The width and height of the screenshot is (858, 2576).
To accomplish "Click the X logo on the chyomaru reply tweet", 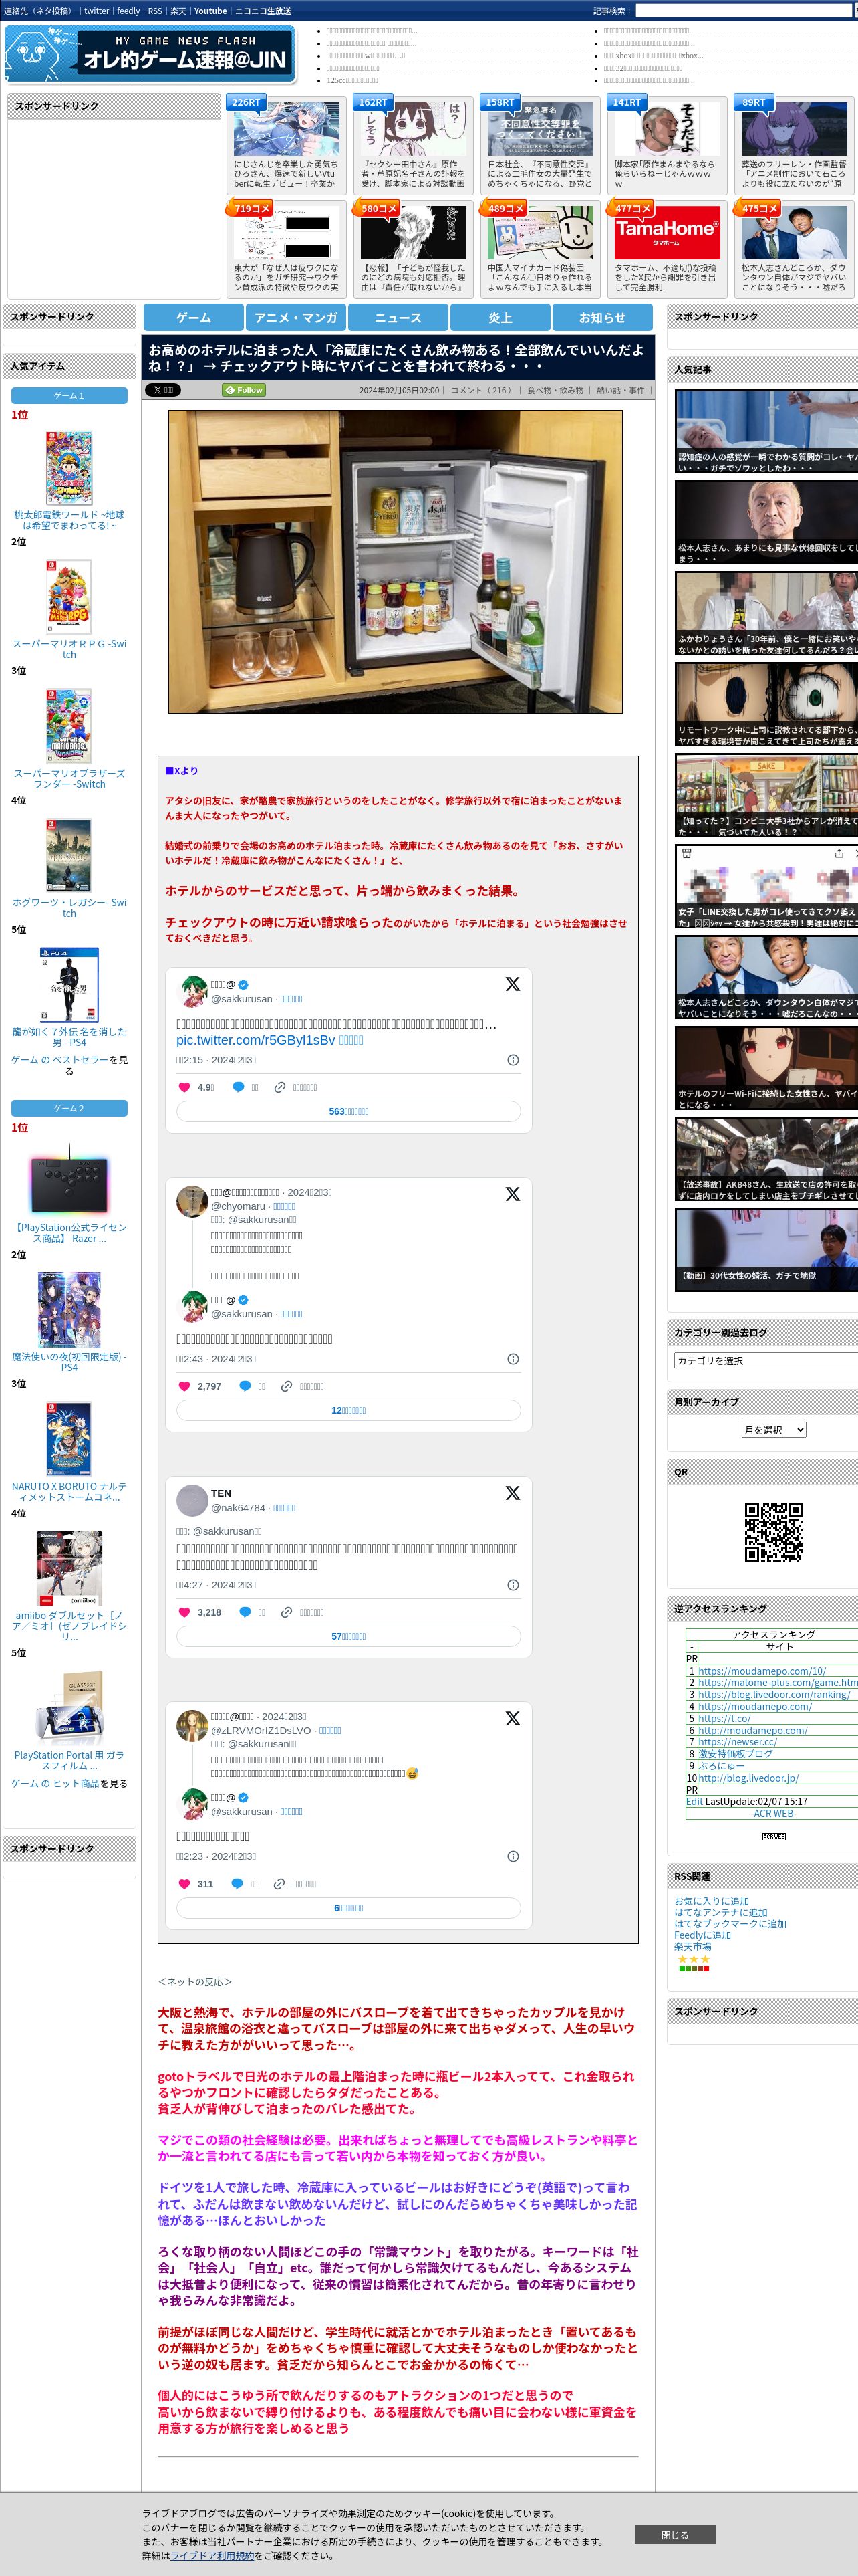I will coord(513,1194).
